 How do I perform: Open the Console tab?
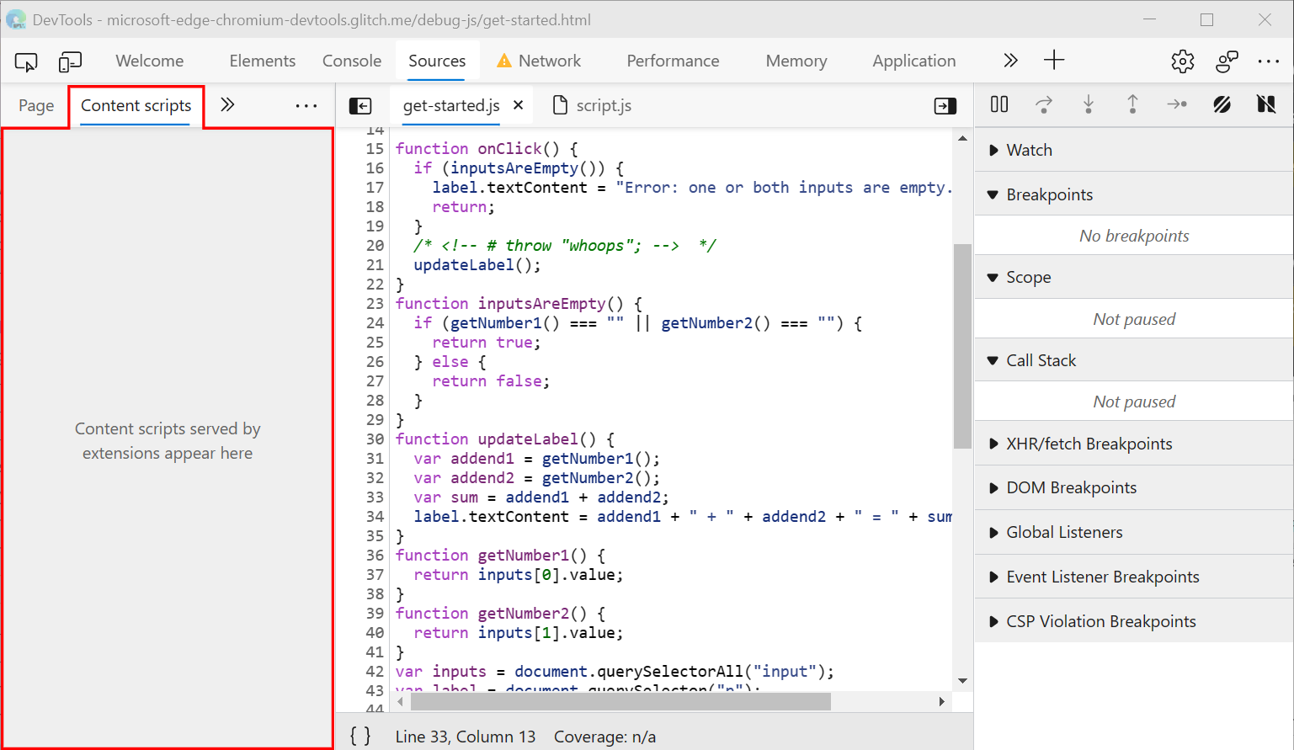tap(352, 61)
